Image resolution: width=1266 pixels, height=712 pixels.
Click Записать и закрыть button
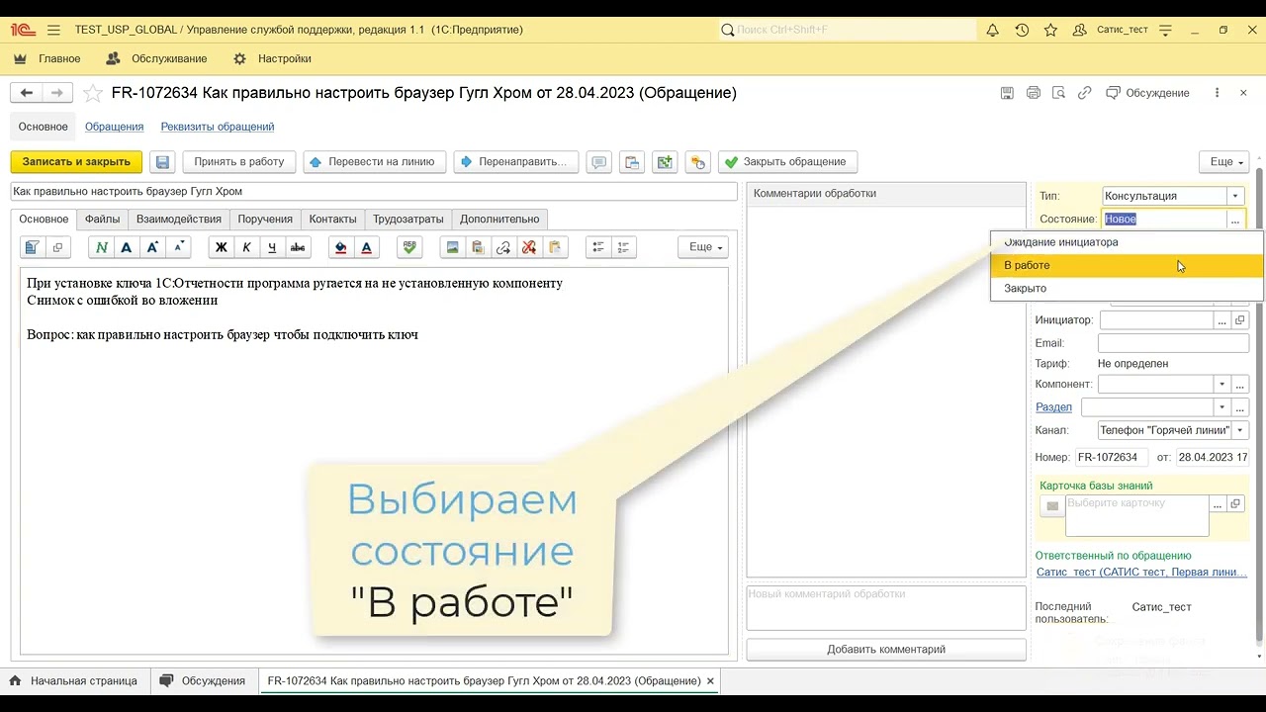[76, 162]
